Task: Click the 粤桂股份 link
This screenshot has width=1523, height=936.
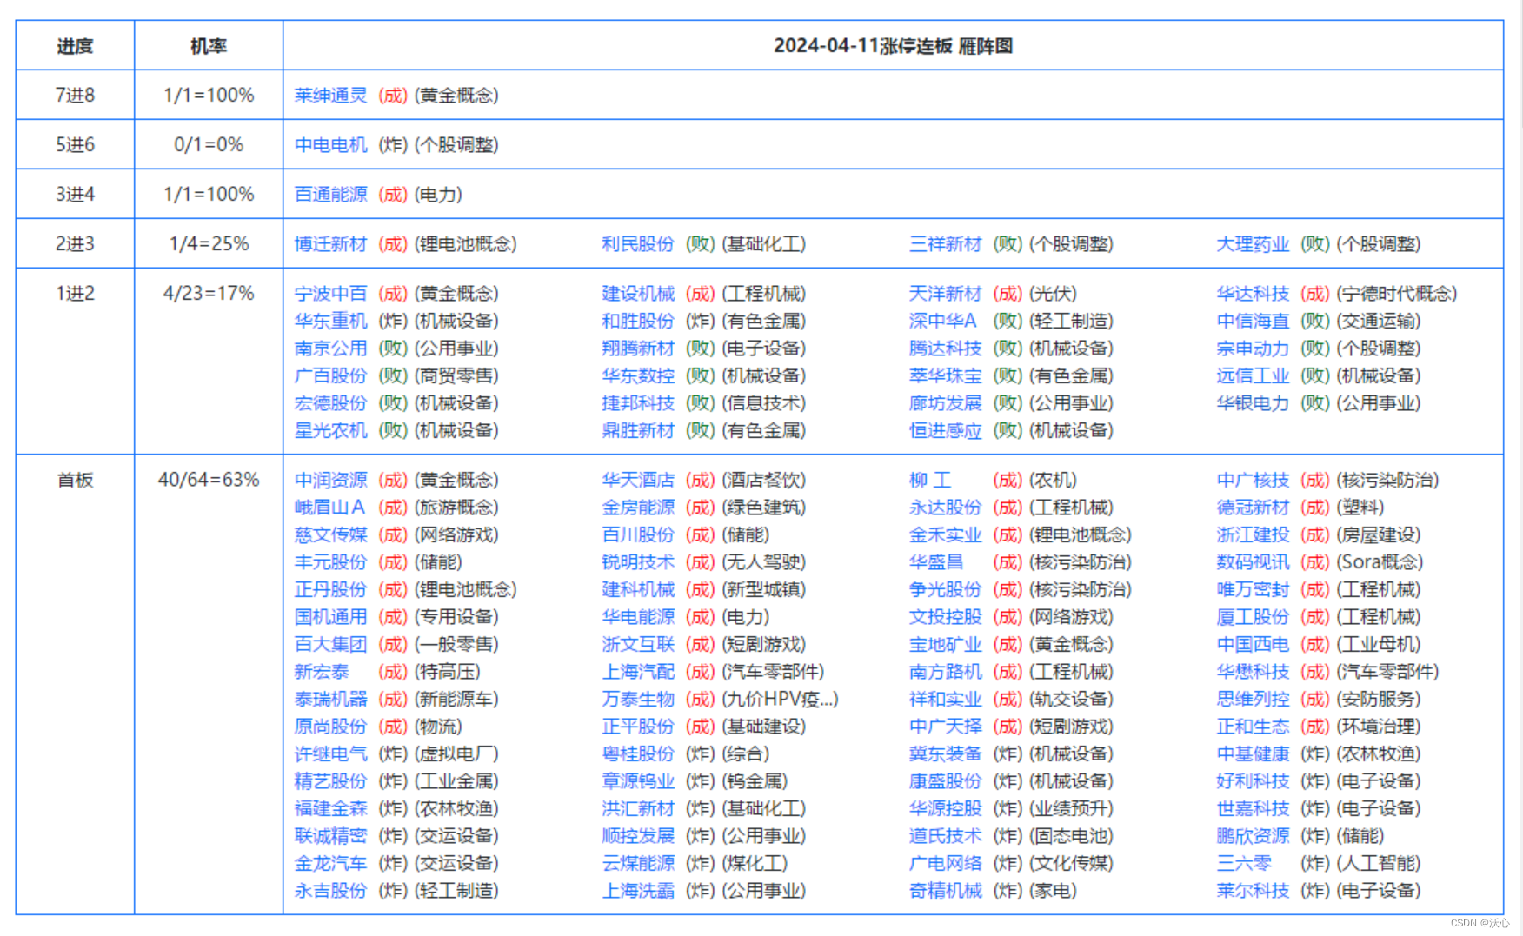Action: pyautogui.click(x=638, y=754)
